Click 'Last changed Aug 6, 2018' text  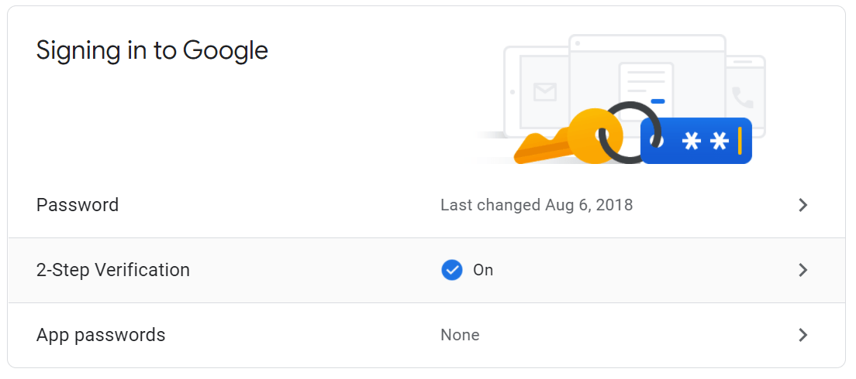pyautogui.click(x=537, y=205)
